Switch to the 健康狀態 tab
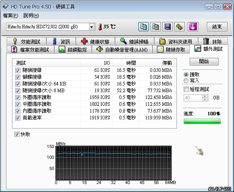Viewport: 234px width, 192px height. point(95,42)
